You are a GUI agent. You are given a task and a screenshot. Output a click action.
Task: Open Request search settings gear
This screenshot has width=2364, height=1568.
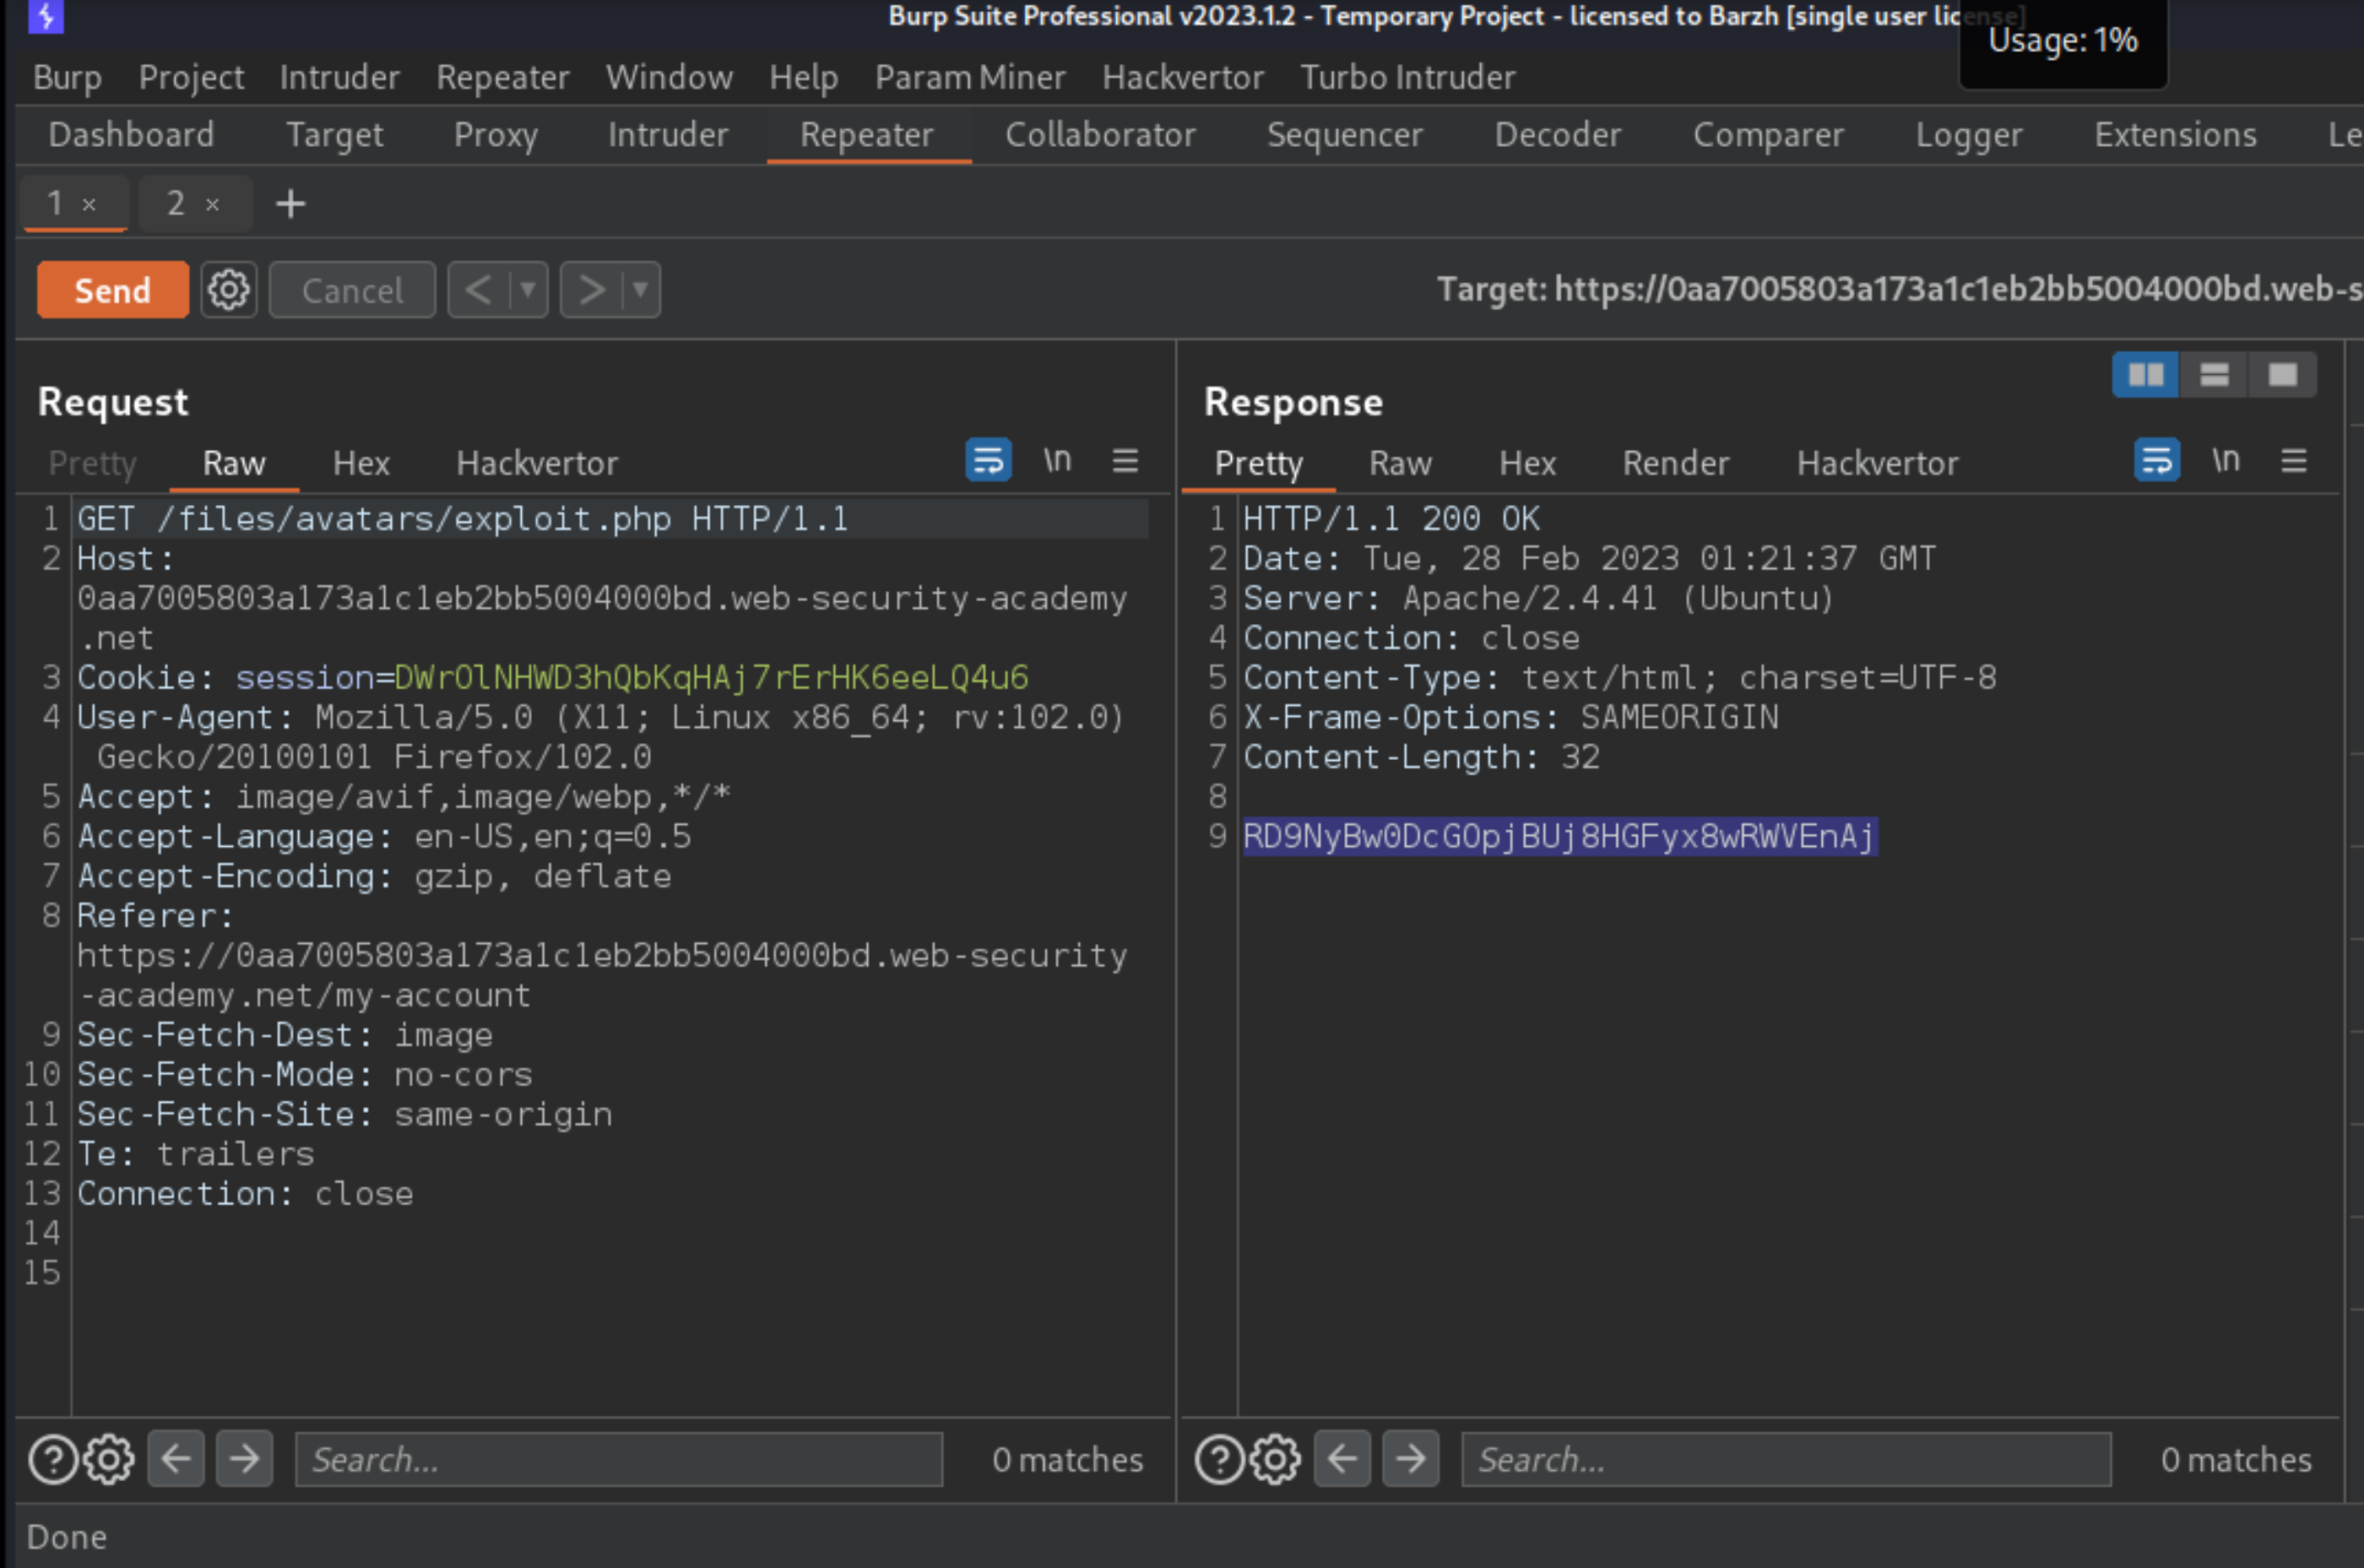point(109,1459)
